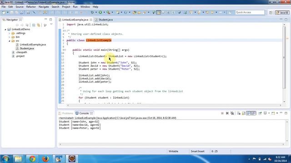Click Navigator Forward arrow icon
The image size is (291, 163).
[x=22, y=25]
